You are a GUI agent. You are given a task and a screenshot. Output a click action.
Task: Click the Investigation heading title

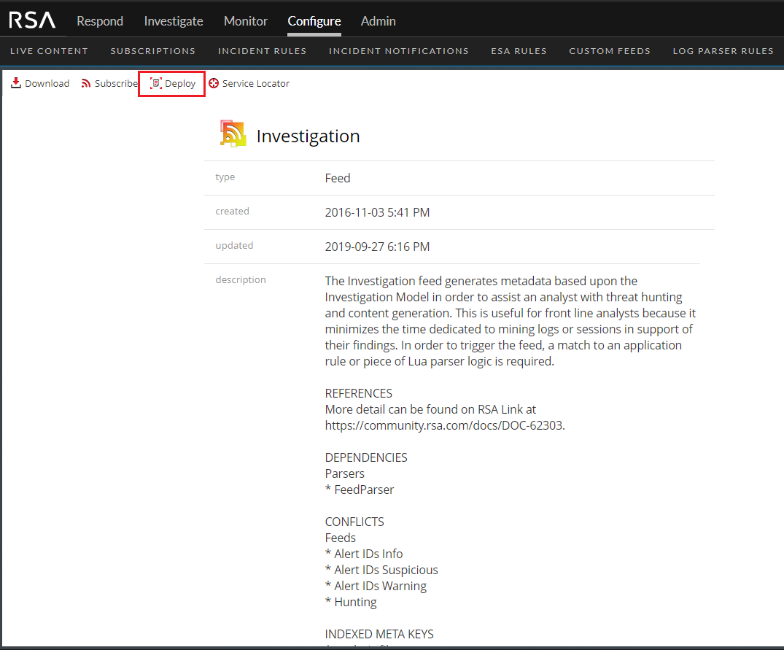click(x=308, y=136)
